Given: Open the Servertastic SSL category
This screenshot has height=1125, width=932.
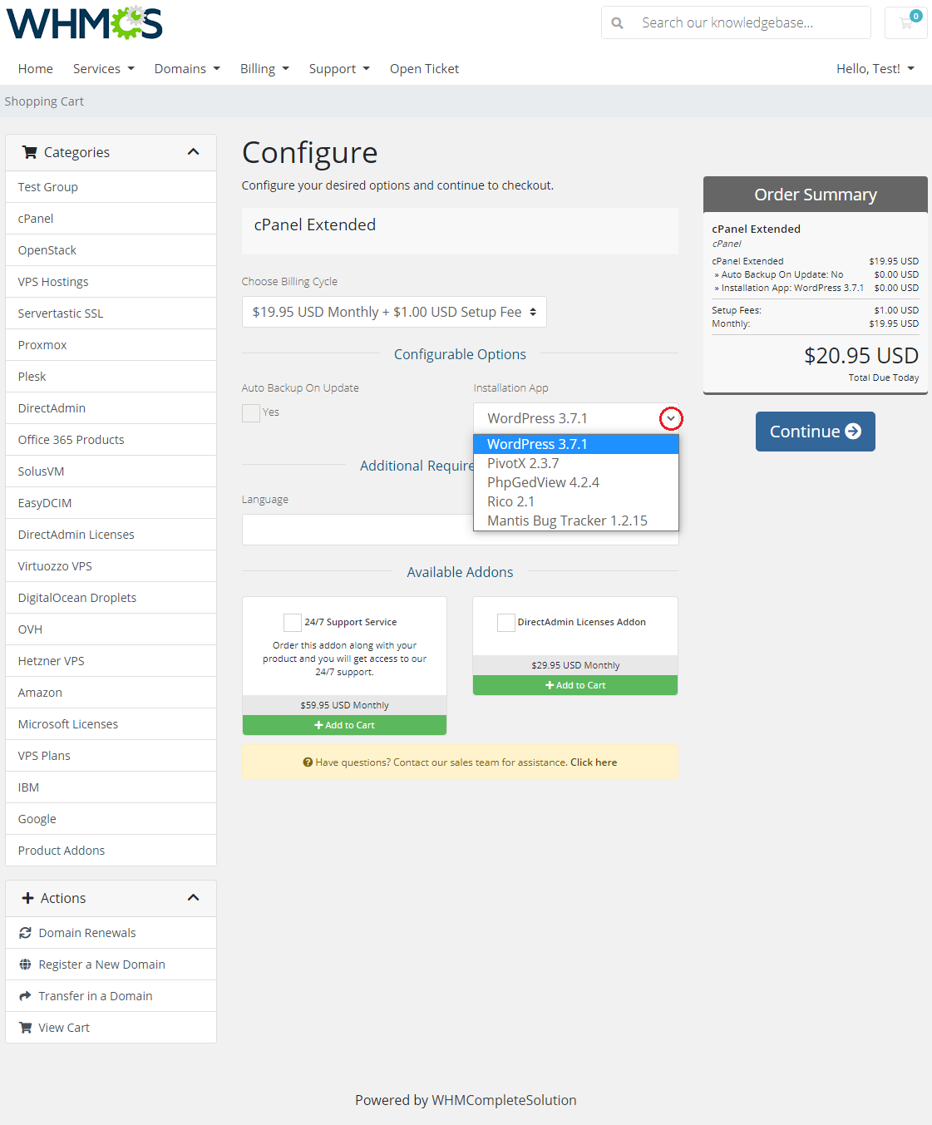Looking at the screenshot, I should tap(111, 313).
